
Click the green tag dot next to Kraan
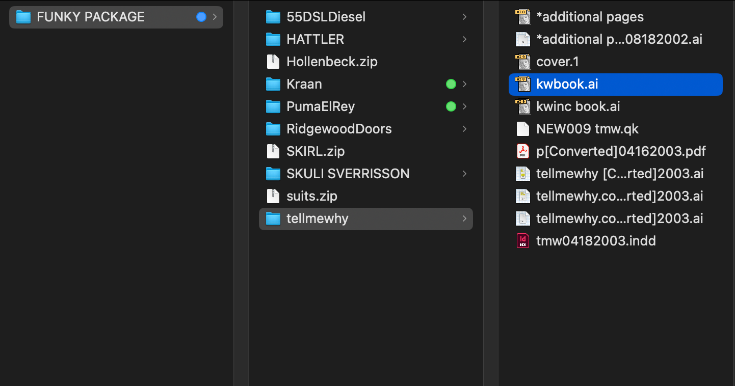click(x=451, y=84)
